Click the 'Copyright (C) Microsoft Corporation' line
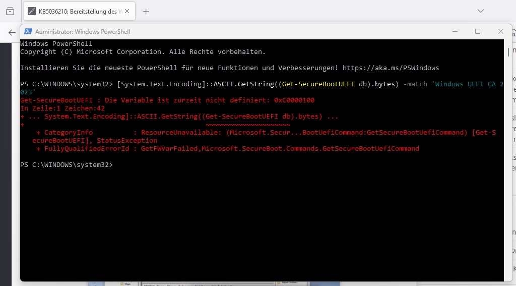 tap(143, 52)
